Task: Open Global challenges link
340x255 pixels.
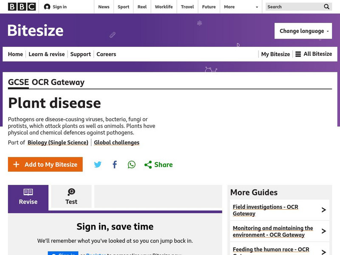Action: coord(116,142)
